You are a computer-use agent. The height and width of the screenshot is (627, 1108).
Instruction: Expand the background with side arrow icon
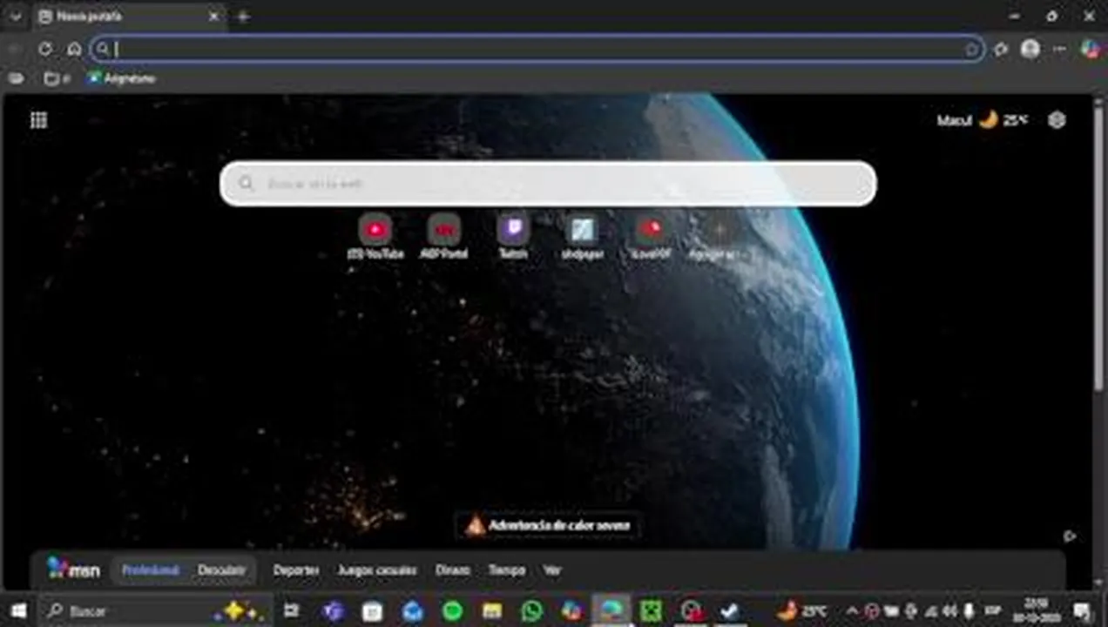coord(1070,536)
